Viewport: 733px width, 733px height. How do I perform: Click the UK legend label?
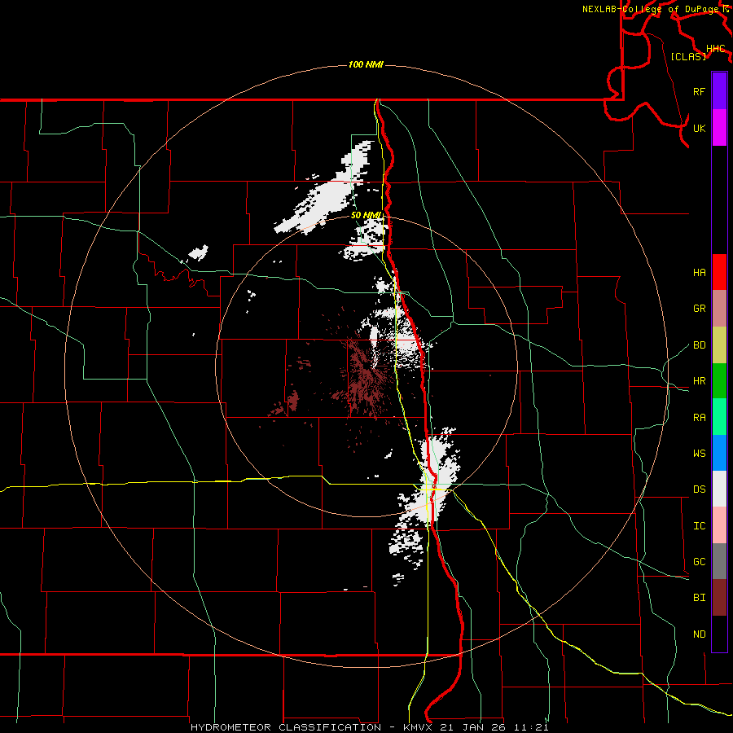699,128
